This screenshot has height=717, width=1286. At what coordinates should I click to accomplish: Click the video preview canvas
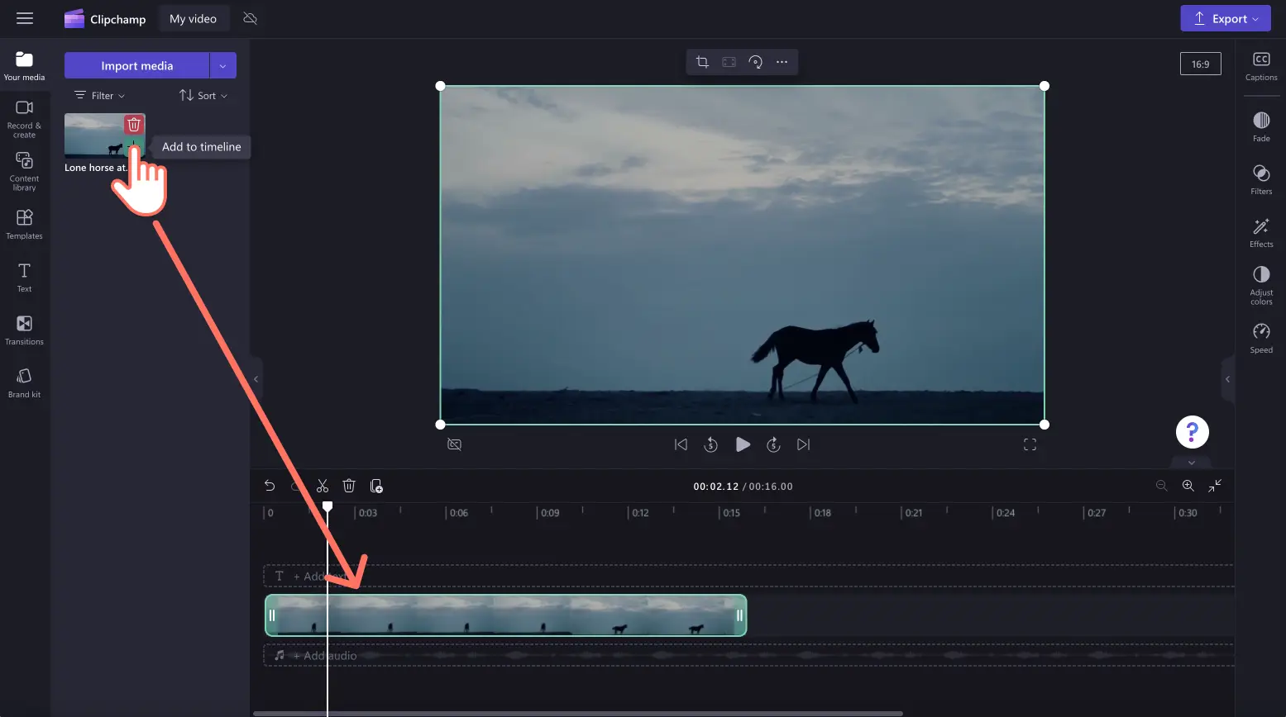(742, 255)
